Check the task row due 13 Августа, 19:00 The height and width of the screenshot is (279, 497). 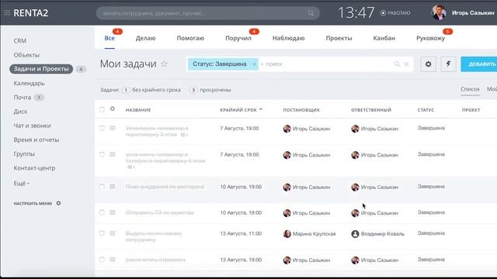pos(102,260)
